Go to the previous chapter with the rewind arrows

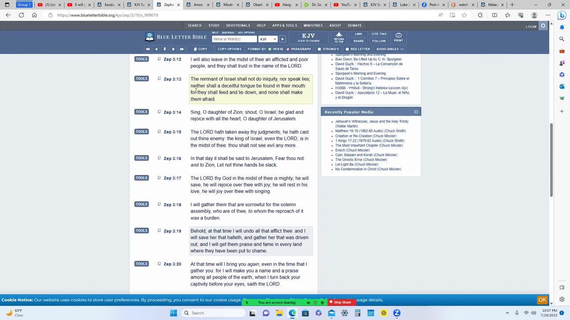(147, 49)
